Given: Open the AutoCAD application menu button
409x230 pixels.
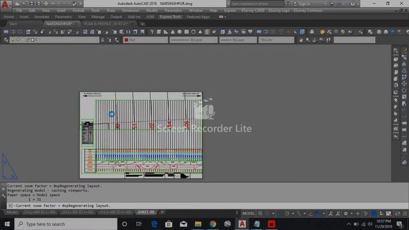Looking at the screenshot, I should (5, 5).
